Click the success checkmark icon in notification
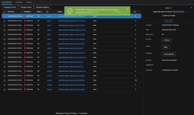Image resolution: width=194 pixels, height=115 pixels. [x=70, y=11]
